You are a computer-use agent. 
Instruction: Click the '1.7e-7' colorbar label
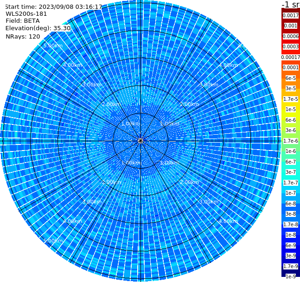291,183
